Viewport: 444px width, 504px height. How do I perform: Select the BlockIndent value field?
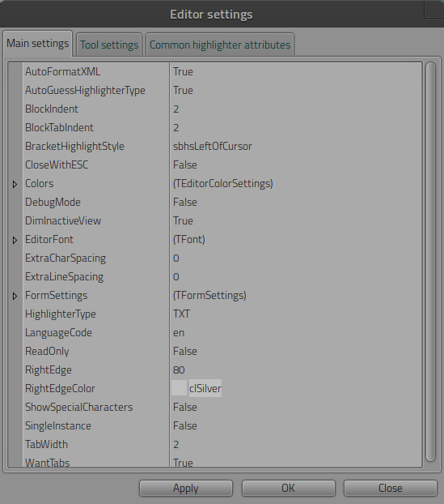[296, 109]
